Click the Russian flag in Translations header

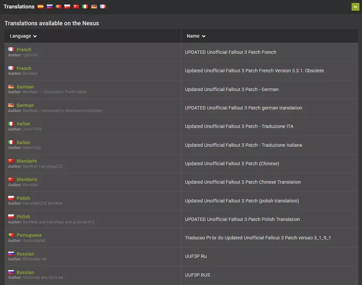[50, 6]
